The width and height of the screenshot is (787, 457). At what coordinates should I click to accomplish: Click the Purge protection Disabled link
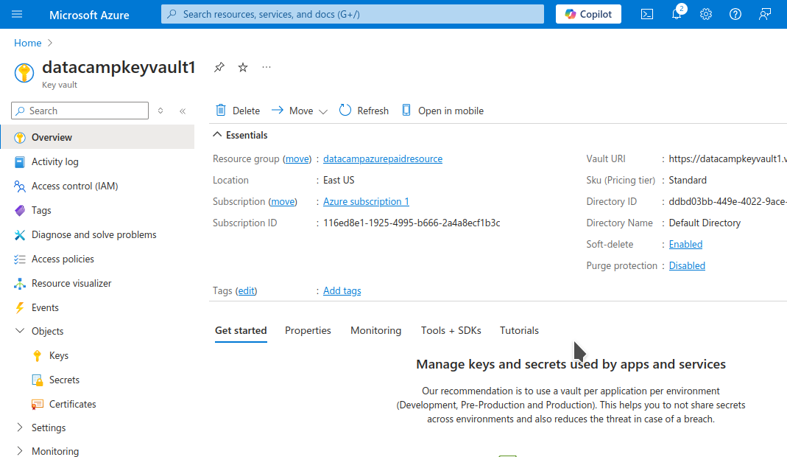point(687,265)
